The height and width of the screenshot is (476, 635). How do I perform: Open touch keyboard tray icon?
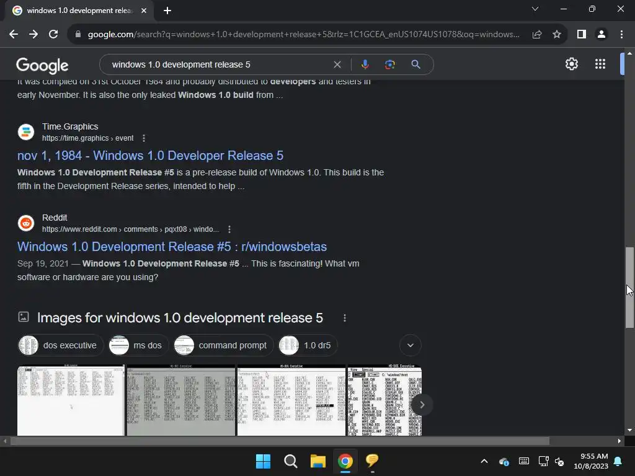click(x=523, y=461)
